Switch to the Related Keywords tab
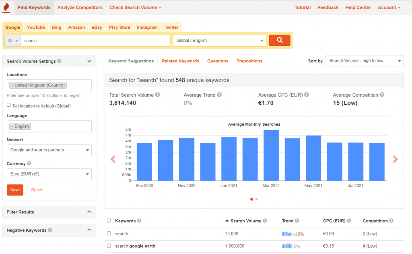This screenshot has height=254, width=412. coord(180,61)
